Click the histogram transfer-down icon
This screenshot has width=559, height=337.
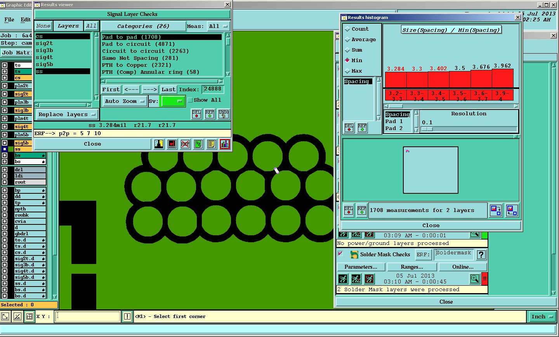point(495,210)
